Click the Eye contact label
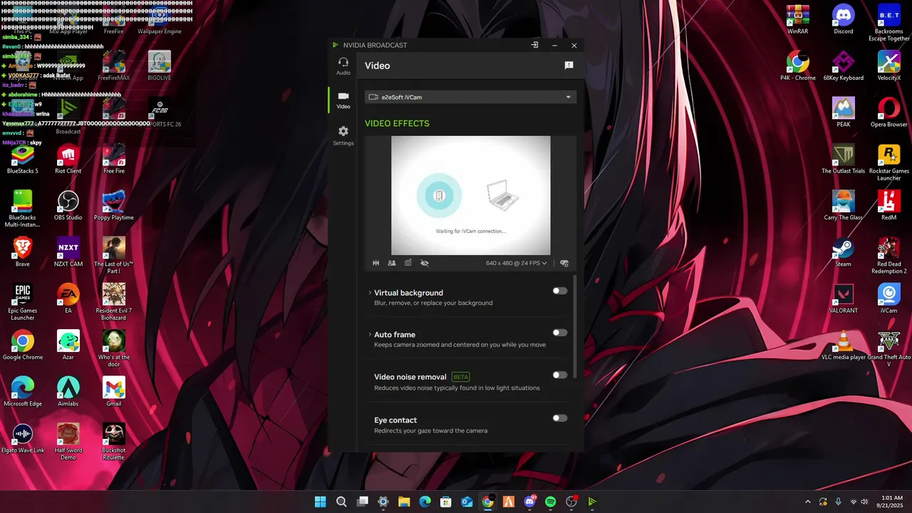Viewport: 912px width, 513px height. pyautogui.click(x=395, y=420)
